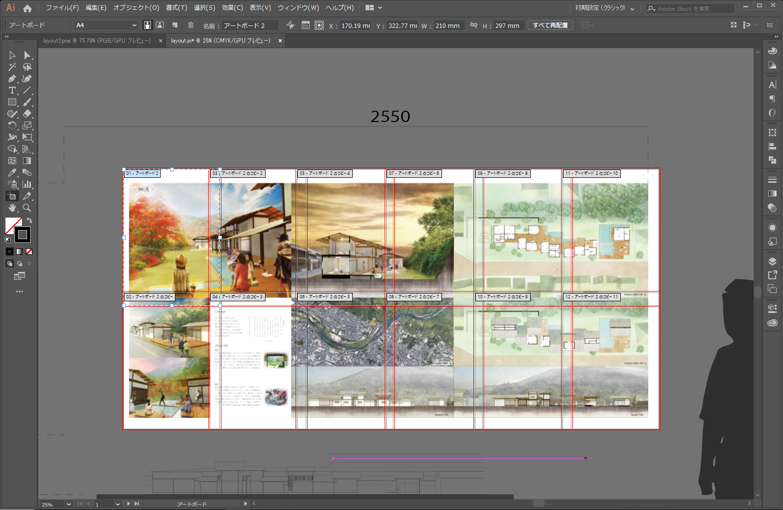
Task: Expand the 初期設定 (クラシック) workspace switcher
Action: pos(605,8)
